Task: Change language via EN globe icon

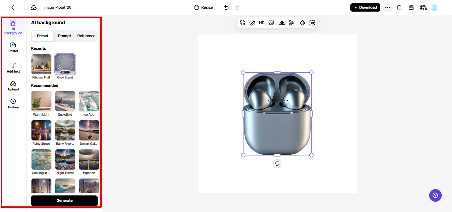Action: [423, 7]
